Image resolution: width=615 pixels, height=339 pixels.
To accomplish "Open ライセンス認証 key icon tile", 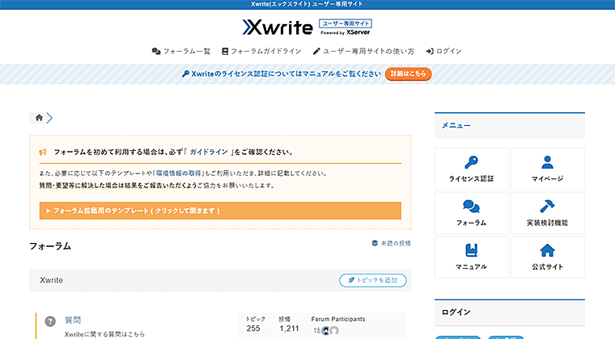I will (x=472, y=169).
